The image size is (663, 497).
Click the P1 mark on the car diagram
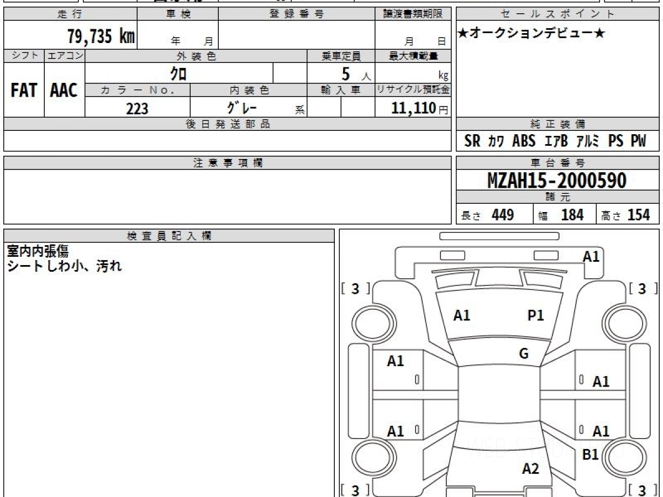535,315
